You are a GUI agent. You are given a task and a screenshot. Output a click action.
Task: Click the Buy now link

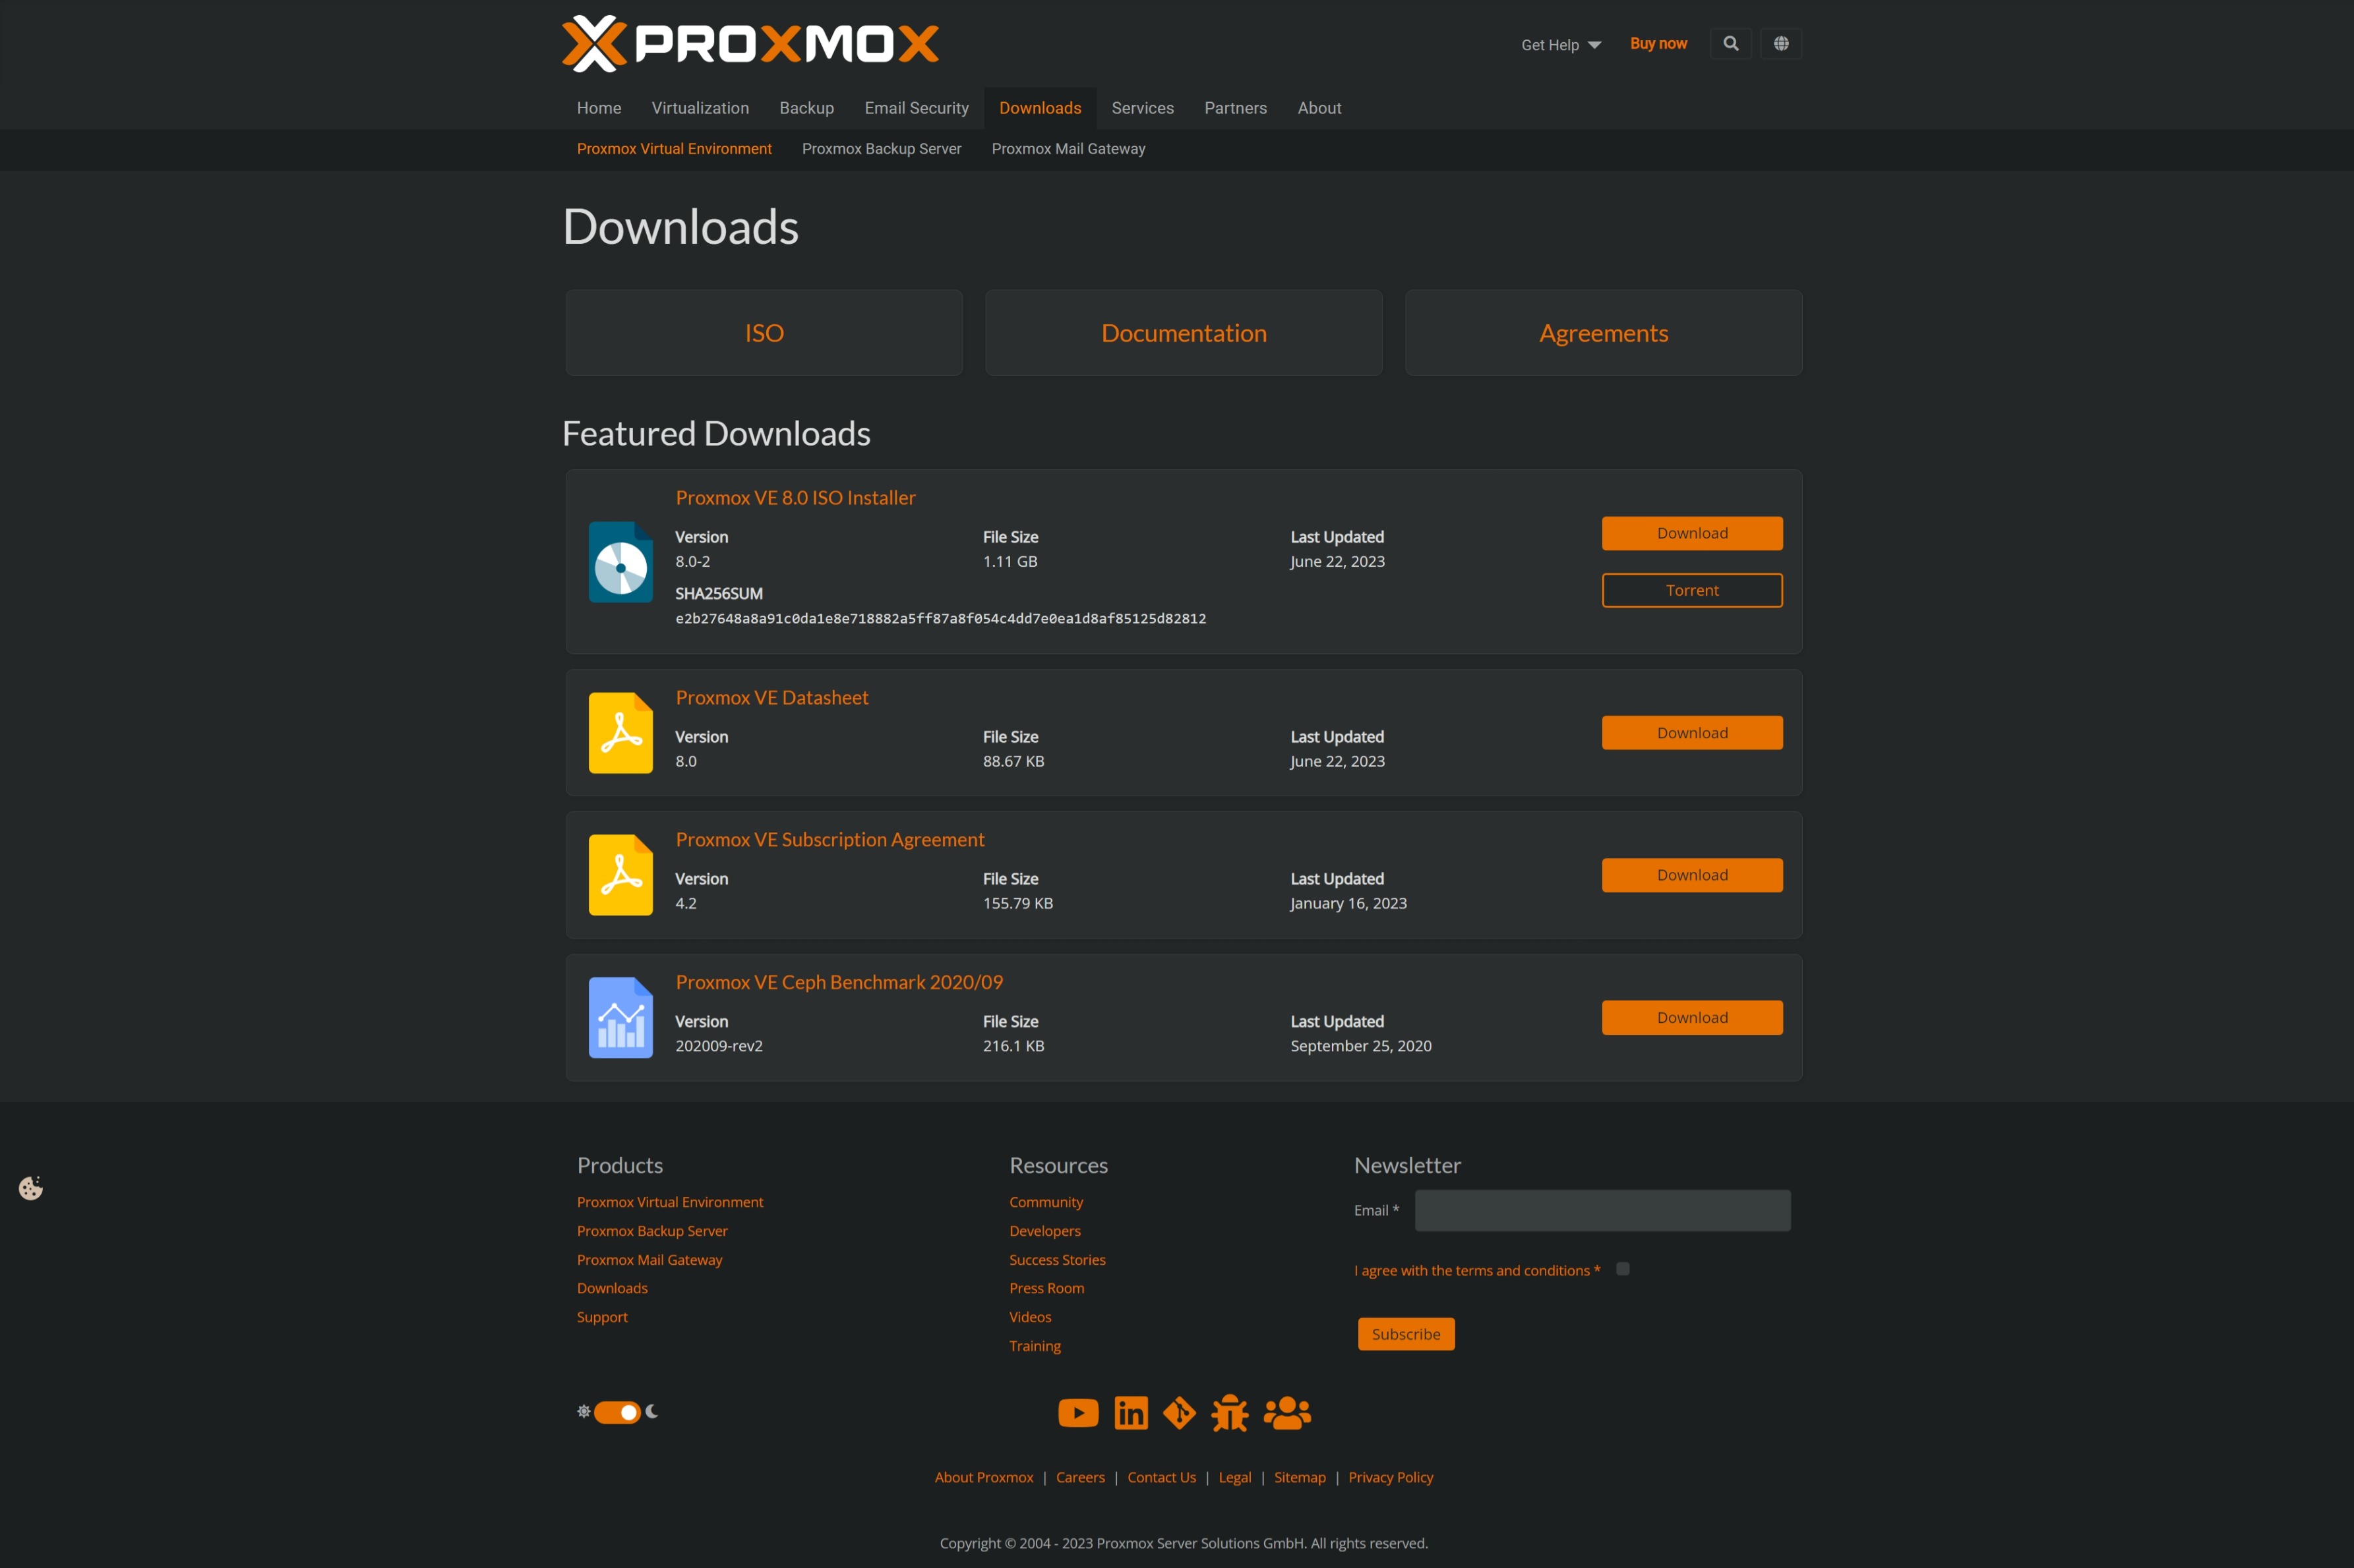click(1659, 44)
